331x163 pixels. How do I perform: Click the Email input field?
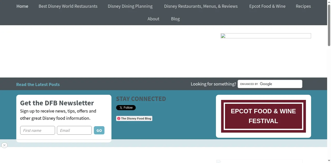click(x=74, y=130)
